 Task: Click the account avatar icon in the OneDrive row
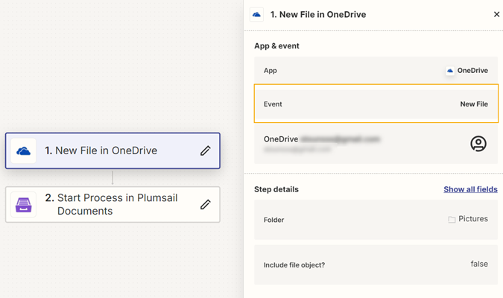tap(478, 143)
